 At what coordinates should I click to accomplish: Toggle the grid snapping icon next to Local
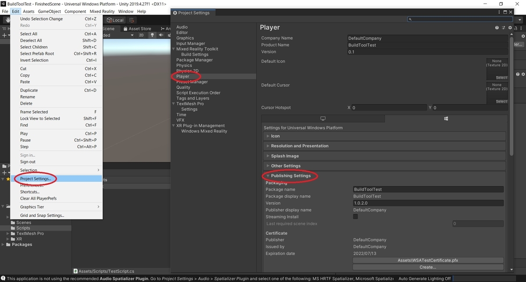[131, 20]
